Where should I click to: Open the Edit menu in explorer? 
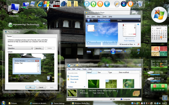tap(74, 69)
